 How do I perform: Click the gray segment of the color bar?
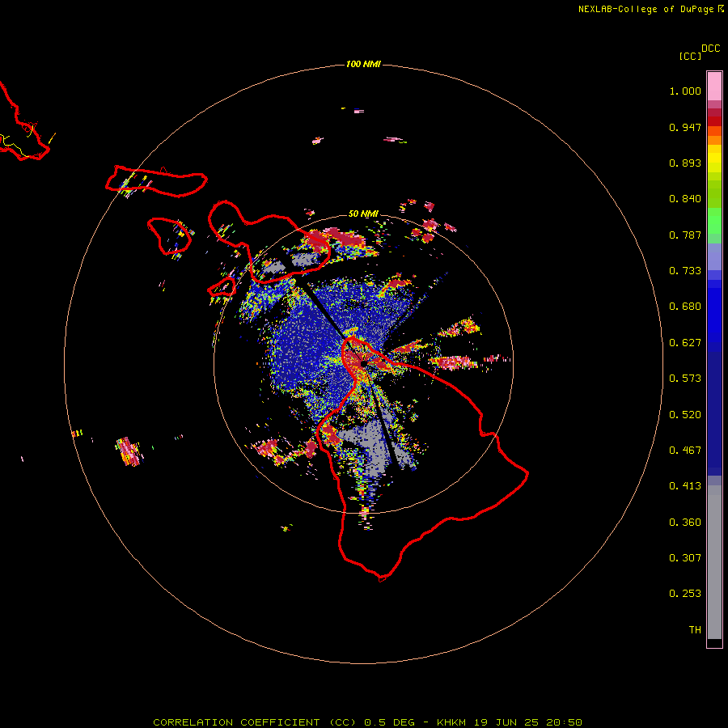[x=714, y=562]
